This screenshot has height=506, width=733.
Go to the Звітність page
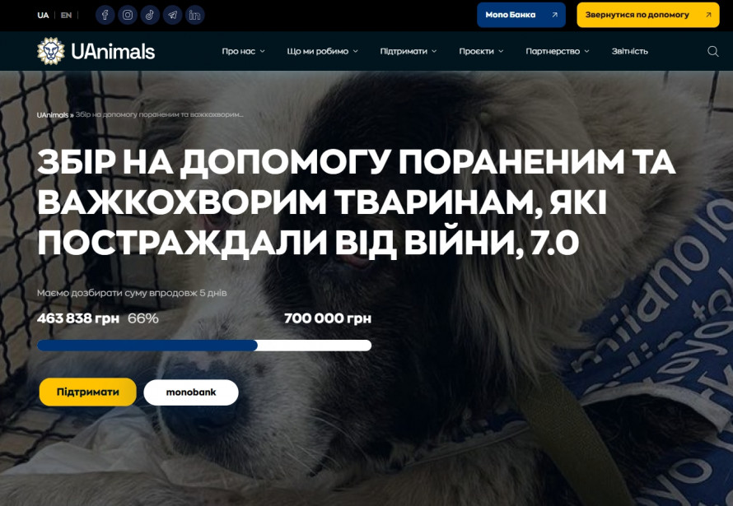tap(630, 51)
